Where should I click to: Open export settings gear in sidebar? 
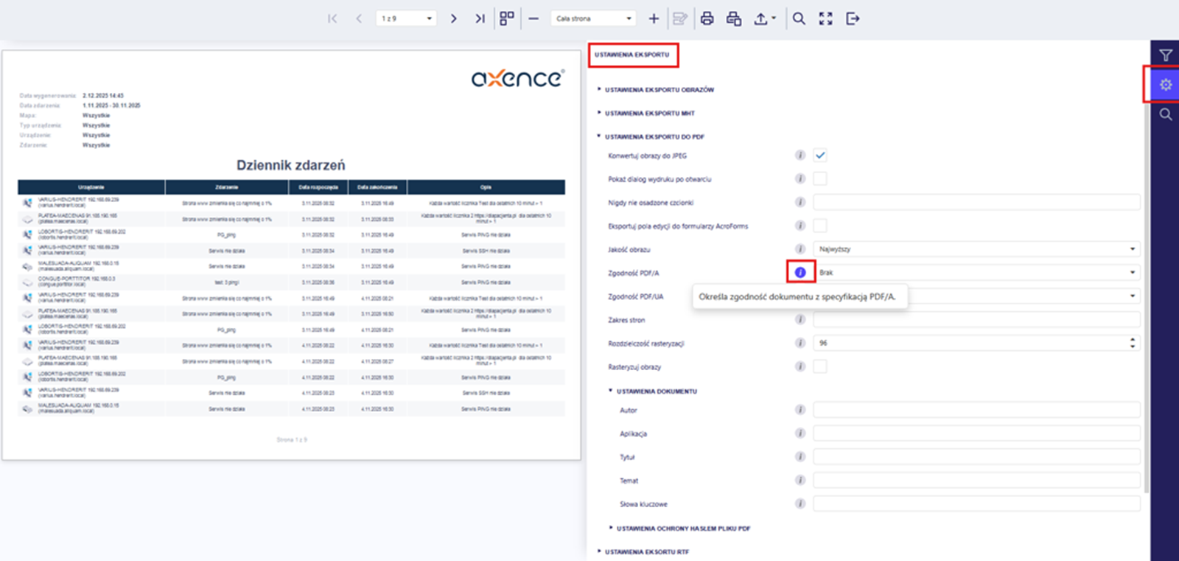click(1165, 85)
